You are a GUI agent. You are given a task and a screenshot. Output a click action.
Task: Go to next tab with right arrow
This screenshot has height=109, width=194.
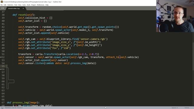click(x=3, y=8)
